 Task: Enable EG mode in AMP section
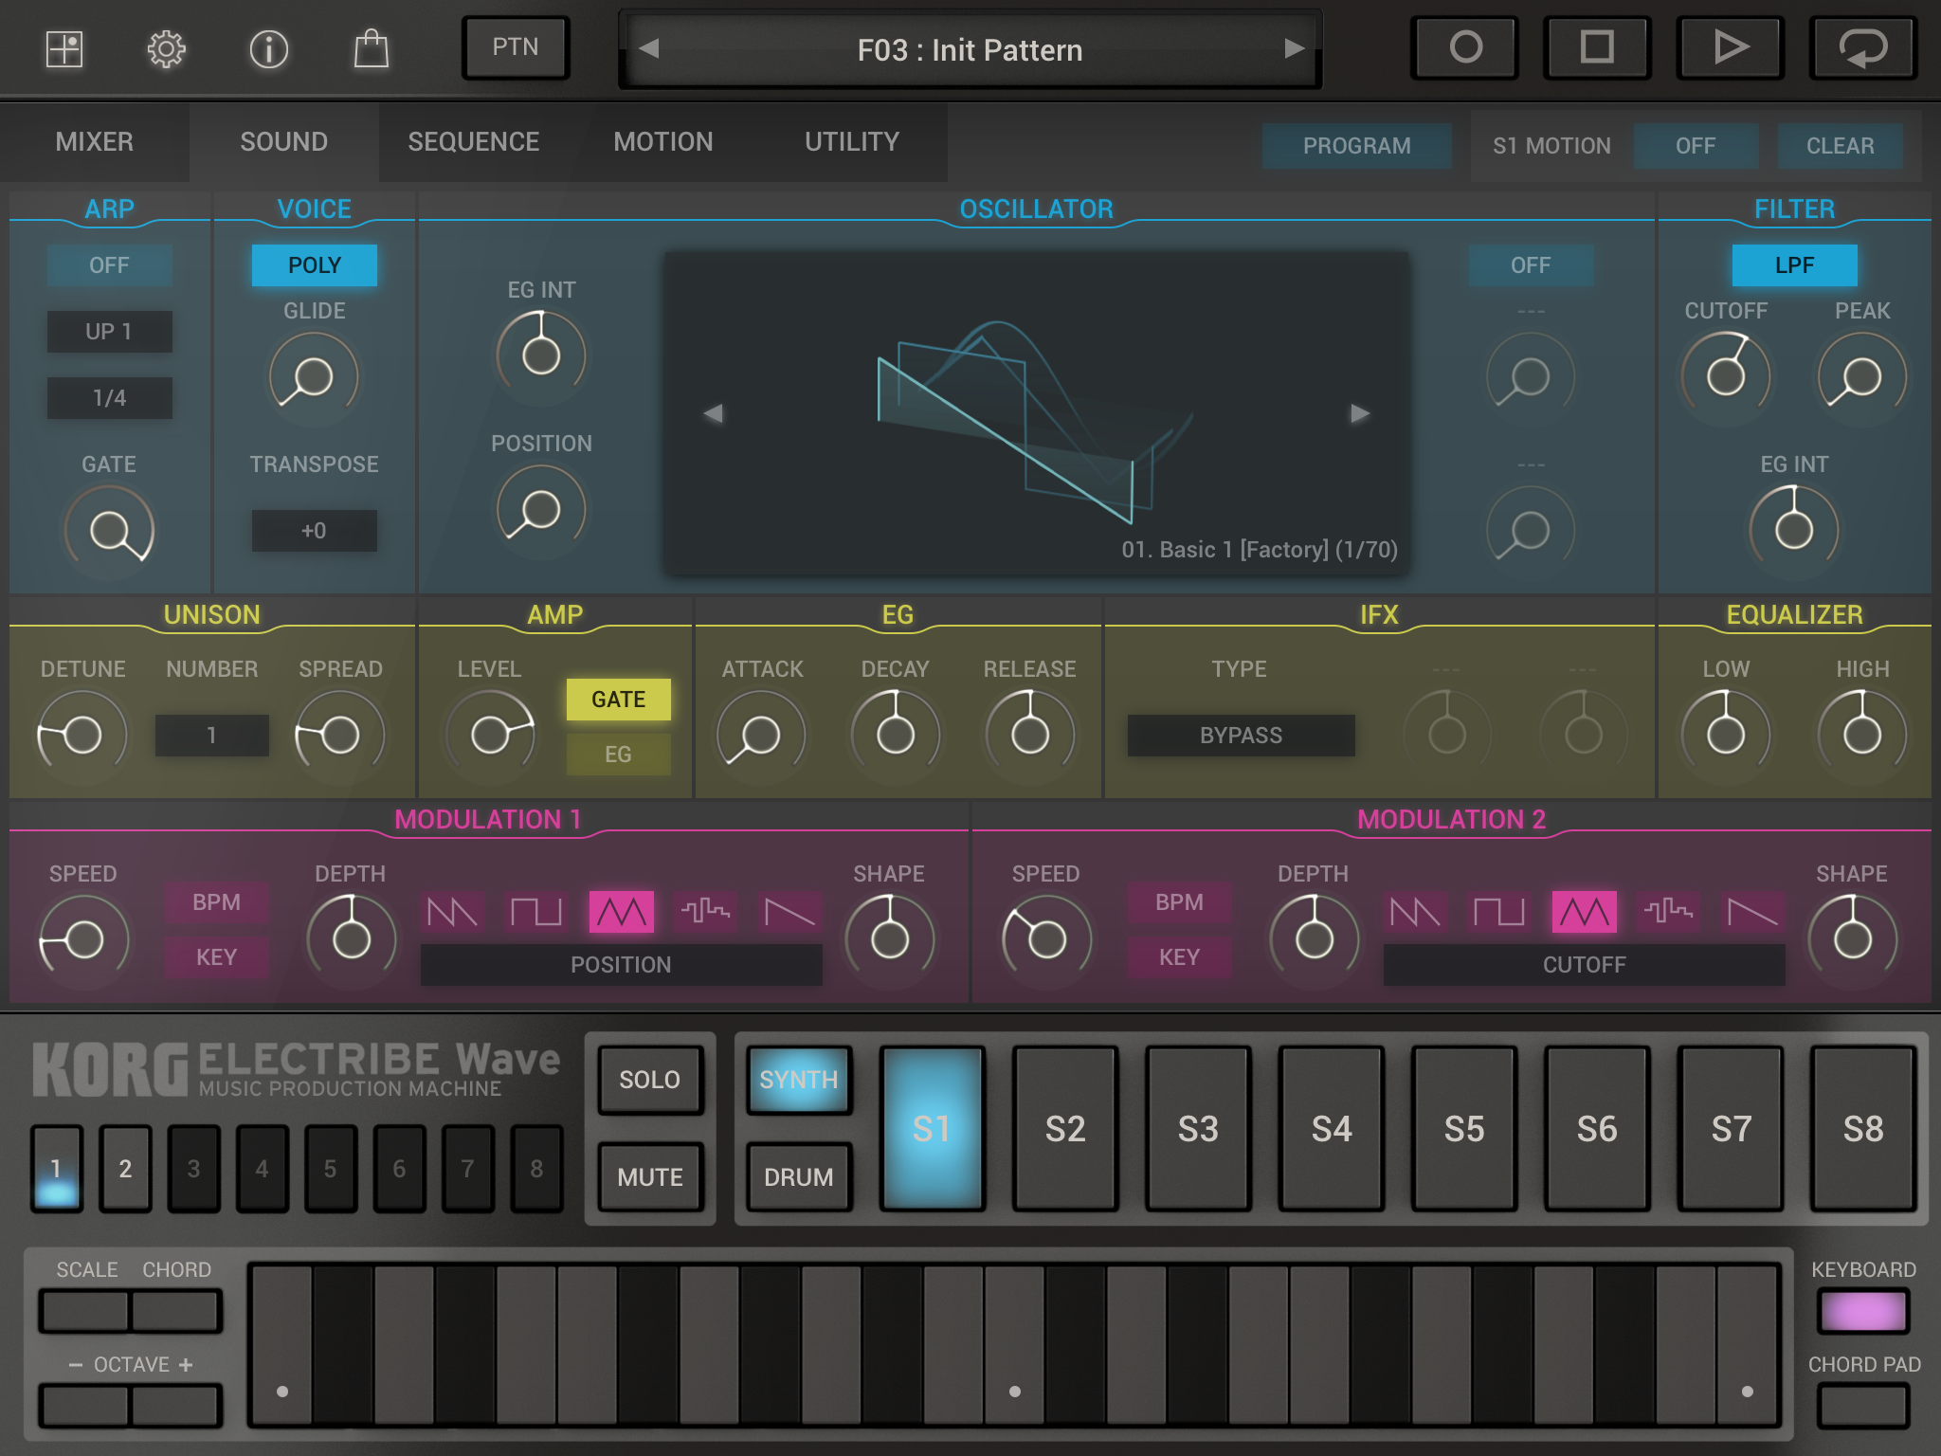pos(618,755)
